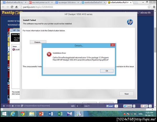The height and width of the screenshot is (122, 157).
Task: Click the up arrow in Pantip bottom bar
Action: (4, 106)
